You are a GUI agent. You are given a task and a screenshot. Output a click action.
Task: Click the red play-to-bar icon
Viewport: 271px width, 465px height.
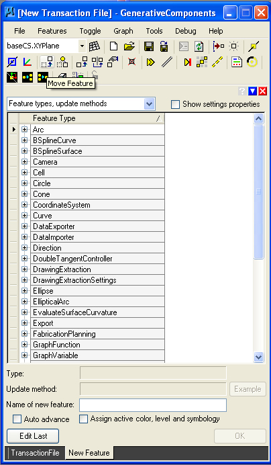pos(187,62)
